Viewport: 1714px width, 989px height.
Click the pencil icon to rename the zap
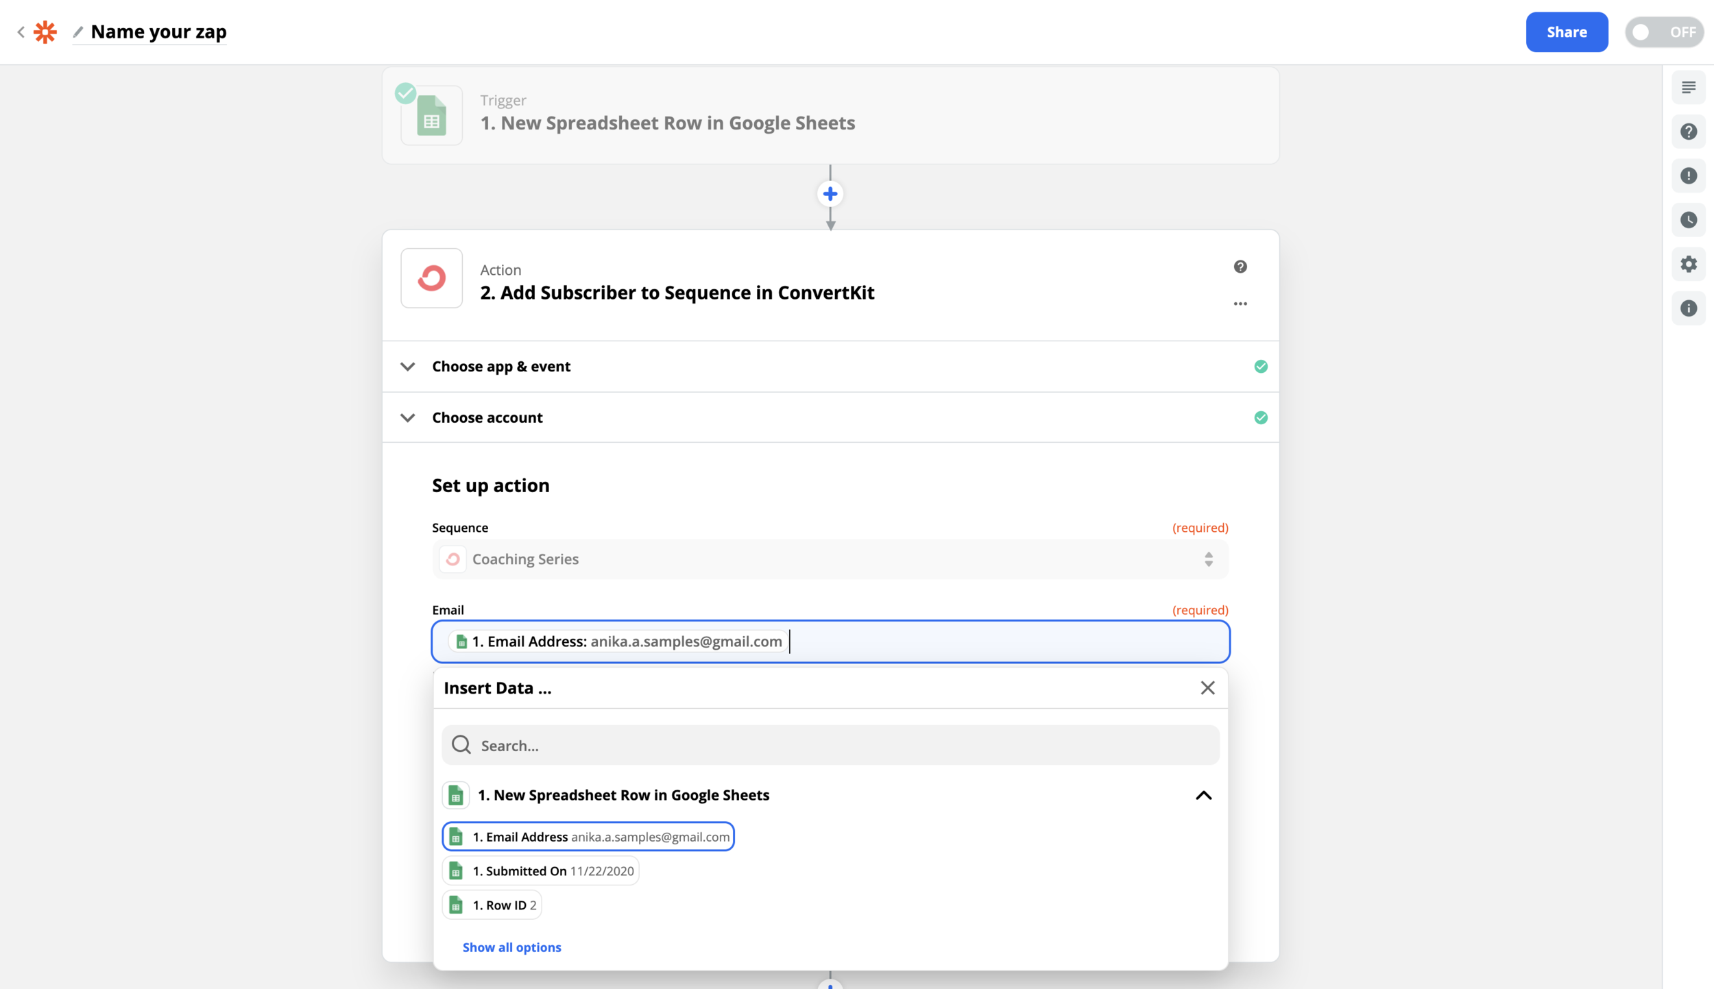[77, 32]
